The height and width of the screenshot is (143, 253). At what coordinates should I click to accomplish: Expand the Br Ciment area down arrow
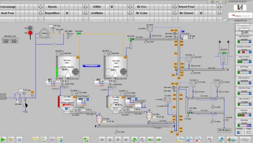[220, 13]
